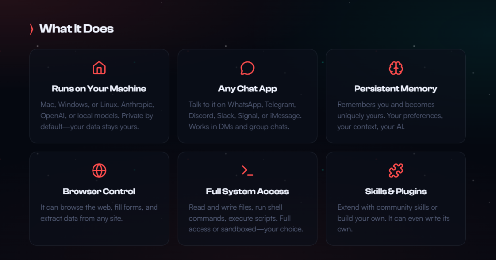
Task: Click the What It Does heading
Action: coord(77,29)
